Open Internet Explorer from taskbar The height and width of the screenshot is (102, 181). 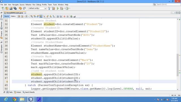pyautogui.click(x=6, y=99)
